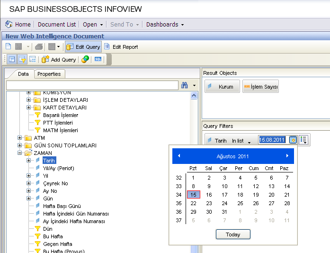Click the Home link
The image size is (330, 253).
[23, 25]
